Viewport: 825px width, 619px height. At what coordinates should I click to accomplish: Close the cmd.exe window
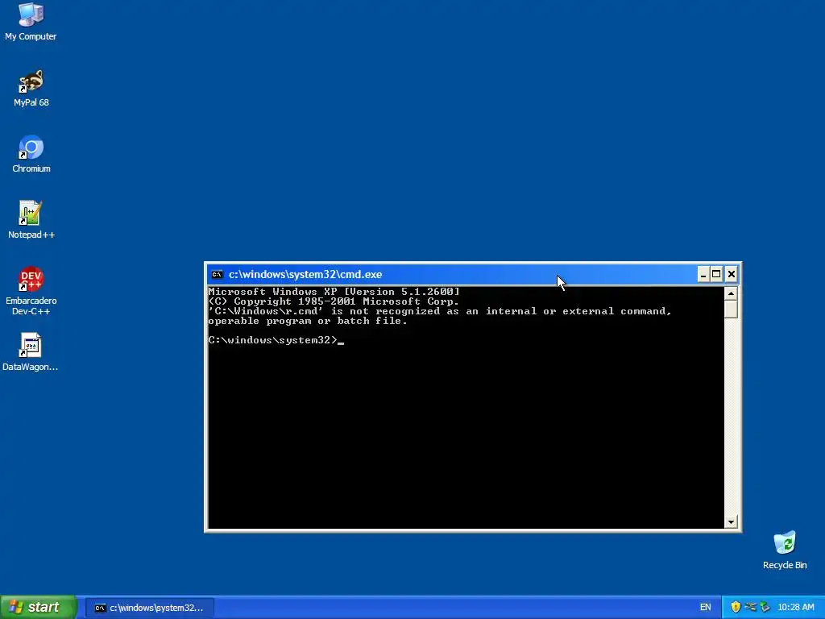coord(732,274)
